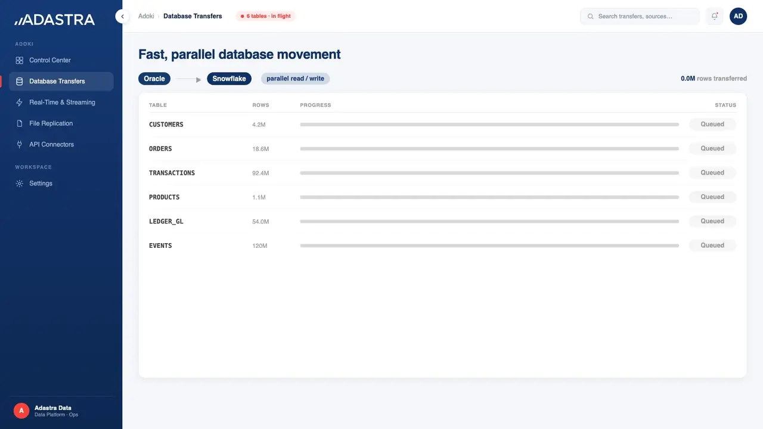The height and width of the screenshot is (429, 763).
Task: Click the Queued status for ORDERS
Action: [712, 149]
